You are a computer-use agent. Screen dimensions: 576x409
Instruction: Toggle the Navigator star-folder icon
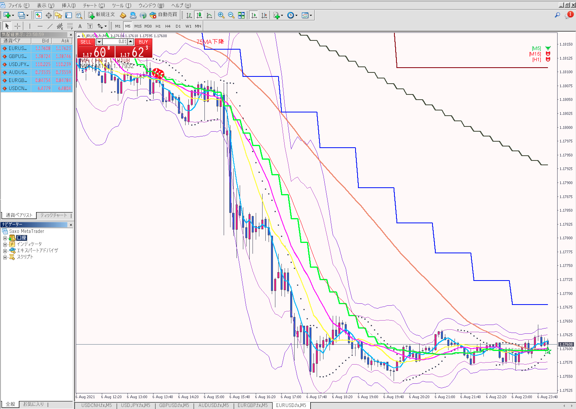point(59,15)
